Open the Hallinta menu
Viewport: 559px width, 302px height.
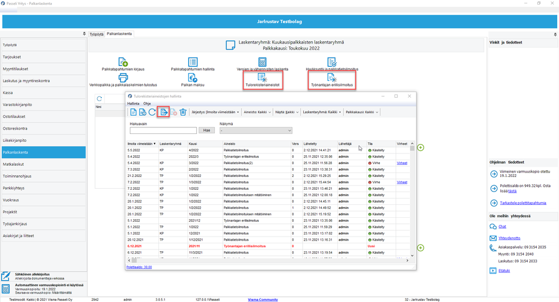tap(133, 104)
